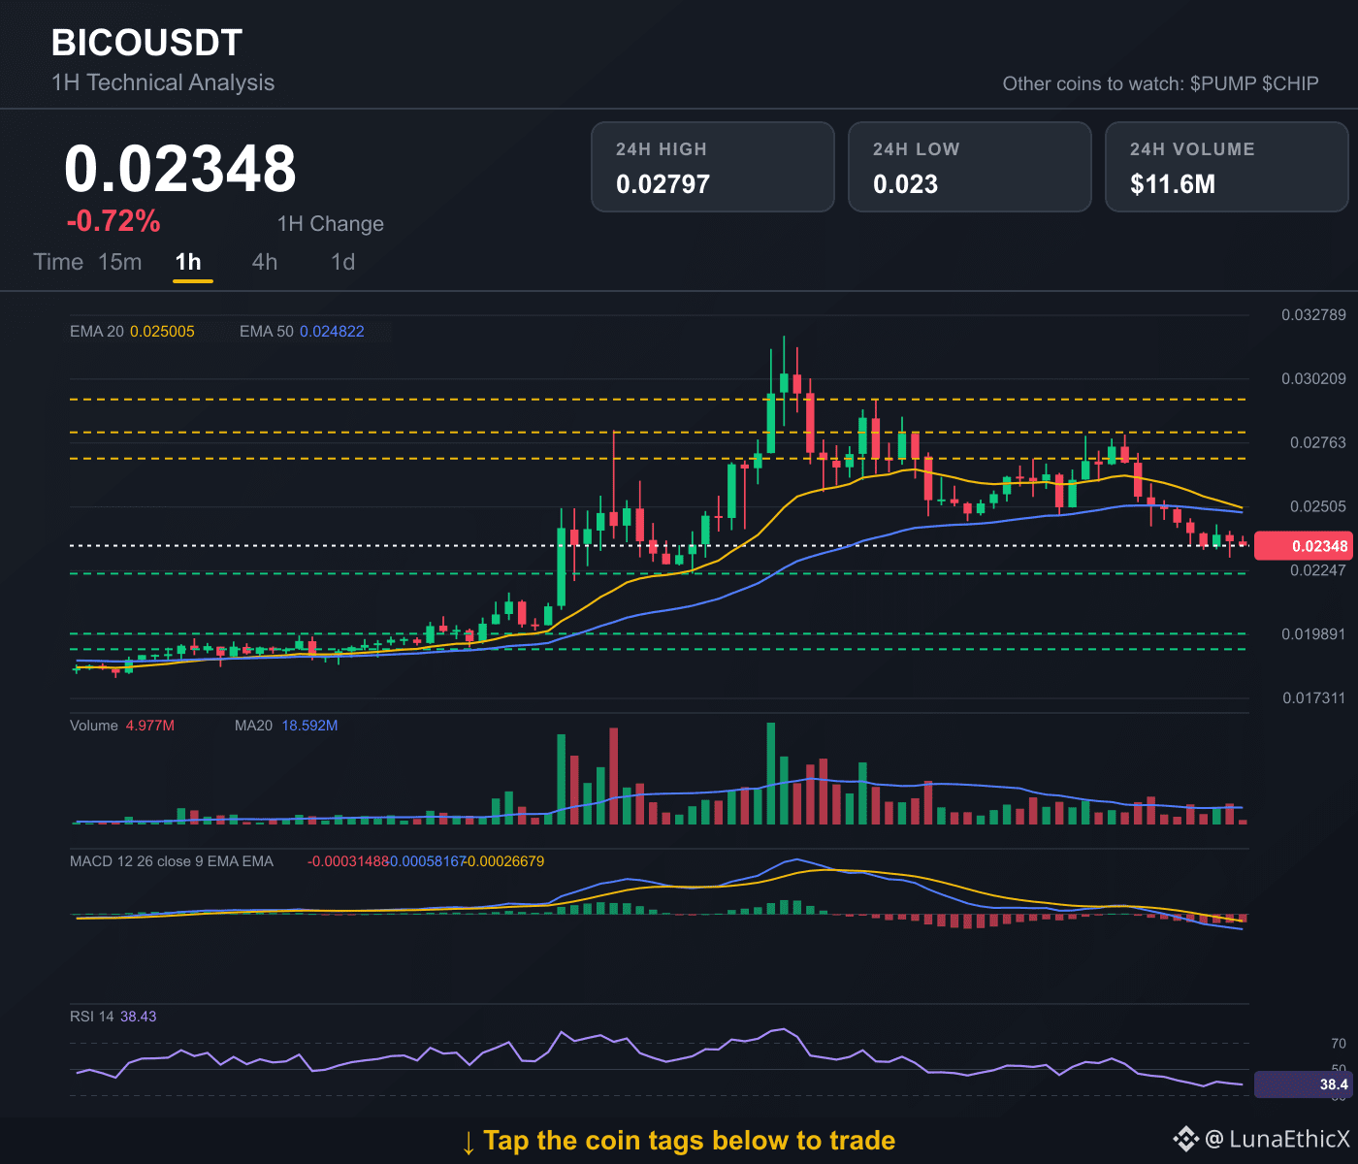Click the 0.032789 price axis label
Image resolution: width=1358 pixels, height=1164 pixels.
(x=1313, y=315)
